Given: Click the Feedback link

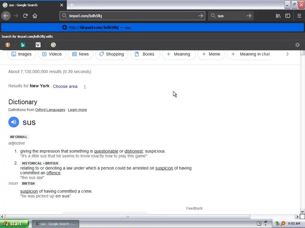Looking at the screenshot, I should 194,208.
